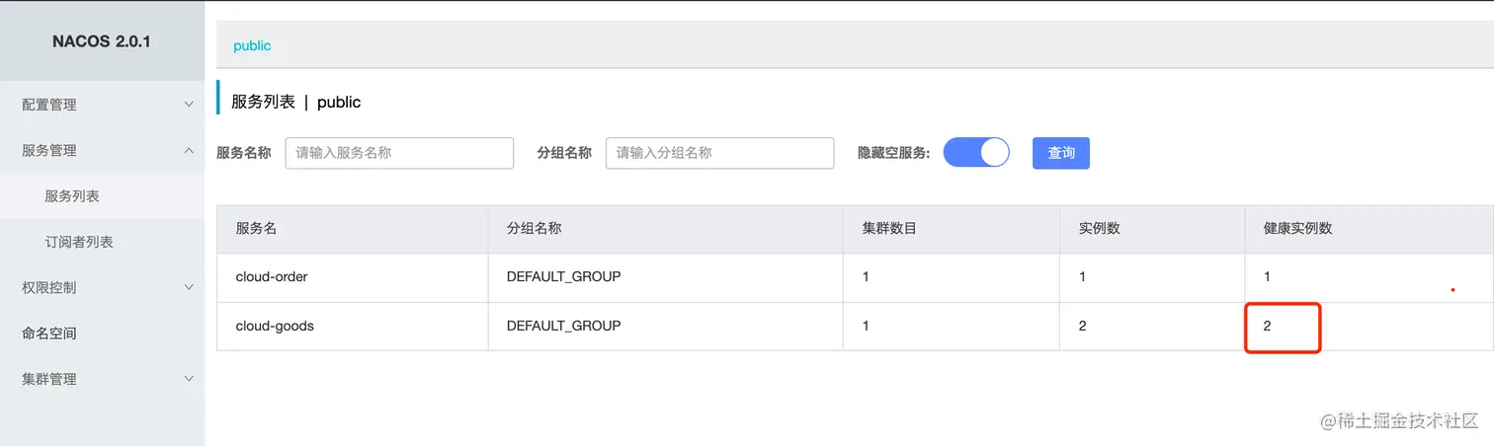Click cloud-order's 健康实例数 value

coord(1268,277)
